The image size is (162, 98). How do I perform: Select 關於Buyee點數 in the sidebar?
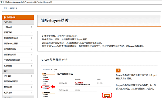[18, 44]
